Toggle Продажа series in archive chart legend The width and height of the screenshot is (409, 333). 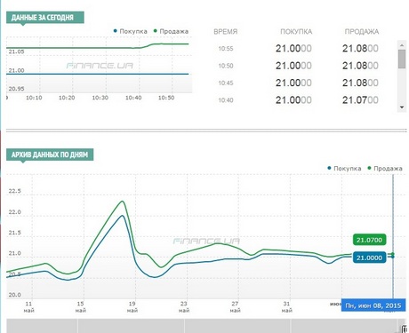[385, 169]
